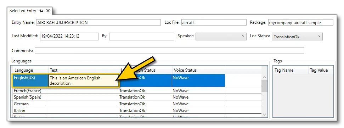
Task: Click TranslationOk in the Italian row
Action: point(145,110)
